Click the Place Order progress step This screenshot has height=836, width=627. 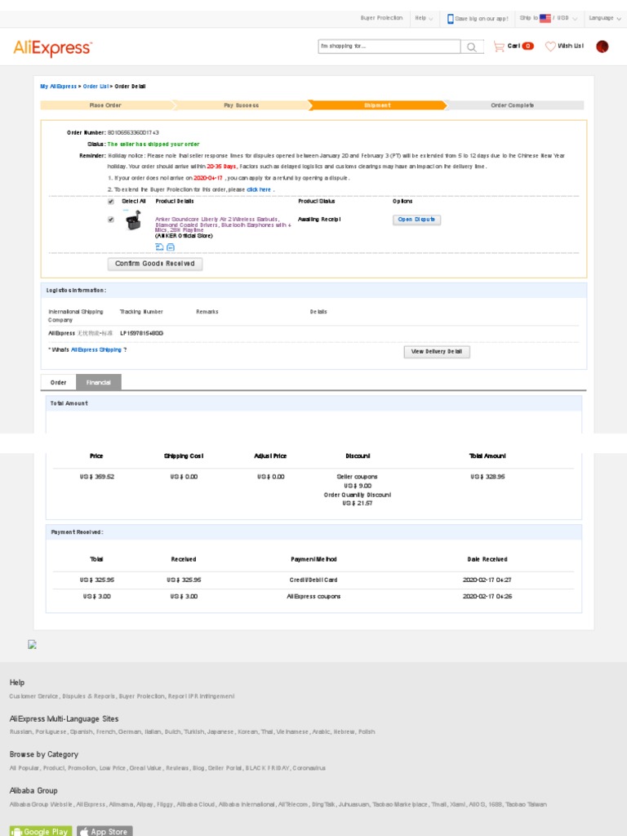pyautogui.click(x=105, y=105)
